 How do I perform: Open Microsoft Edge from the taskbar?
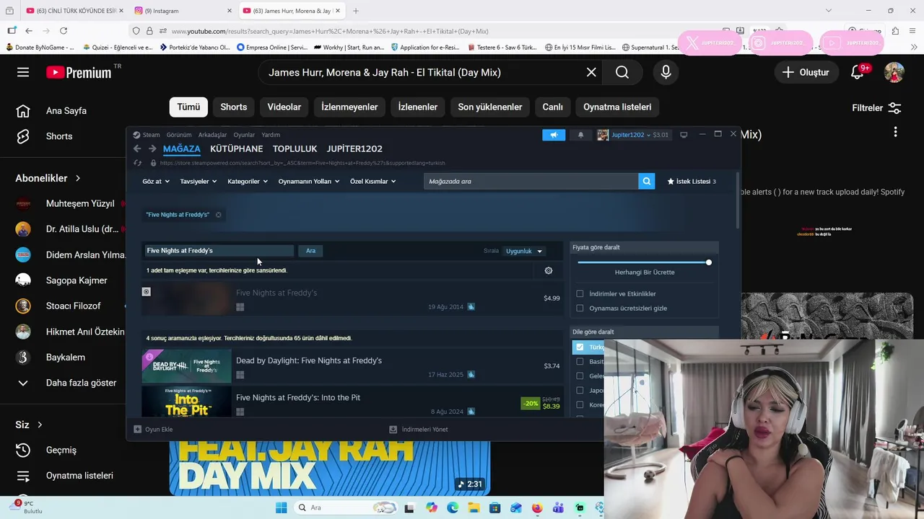click(453, 507)
